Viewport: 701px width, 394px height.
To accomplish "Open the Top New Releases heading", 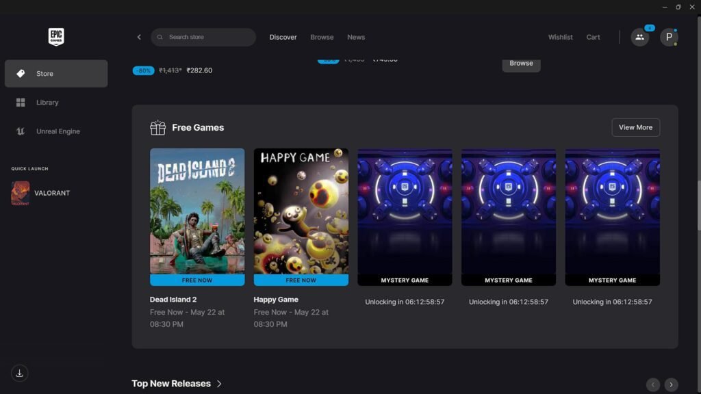I will click(x=170, y=384).
